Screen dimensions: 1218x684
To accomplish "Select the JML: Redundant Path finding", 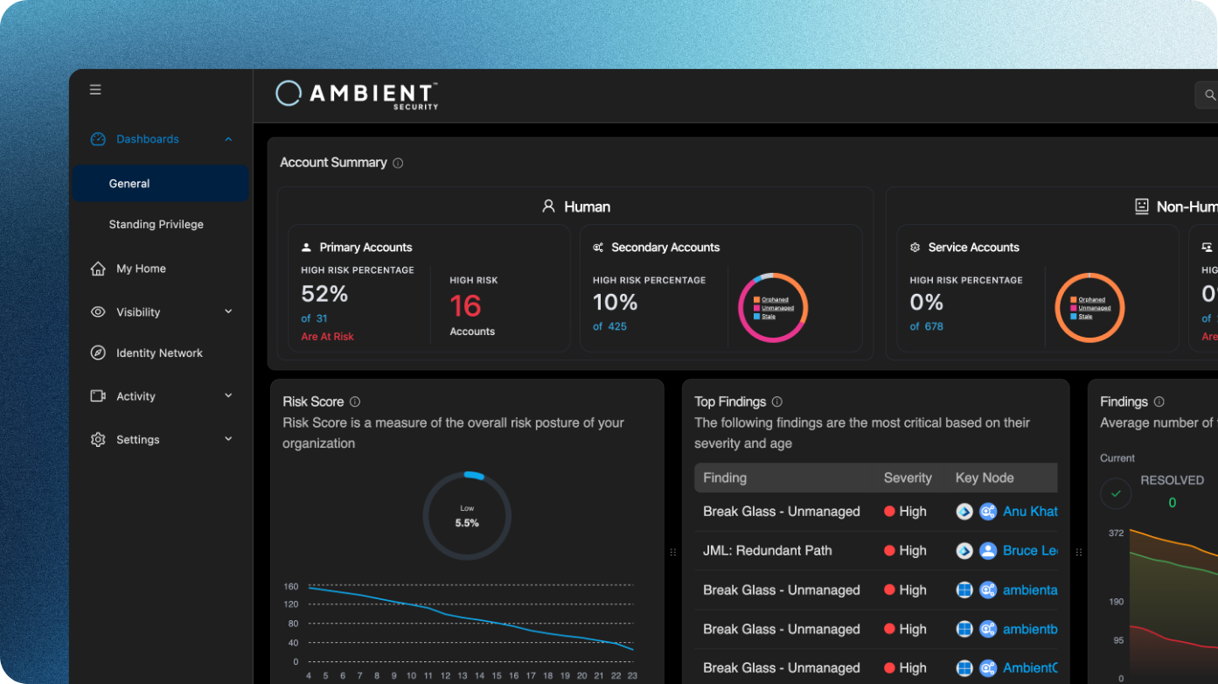I will [768, 551].
